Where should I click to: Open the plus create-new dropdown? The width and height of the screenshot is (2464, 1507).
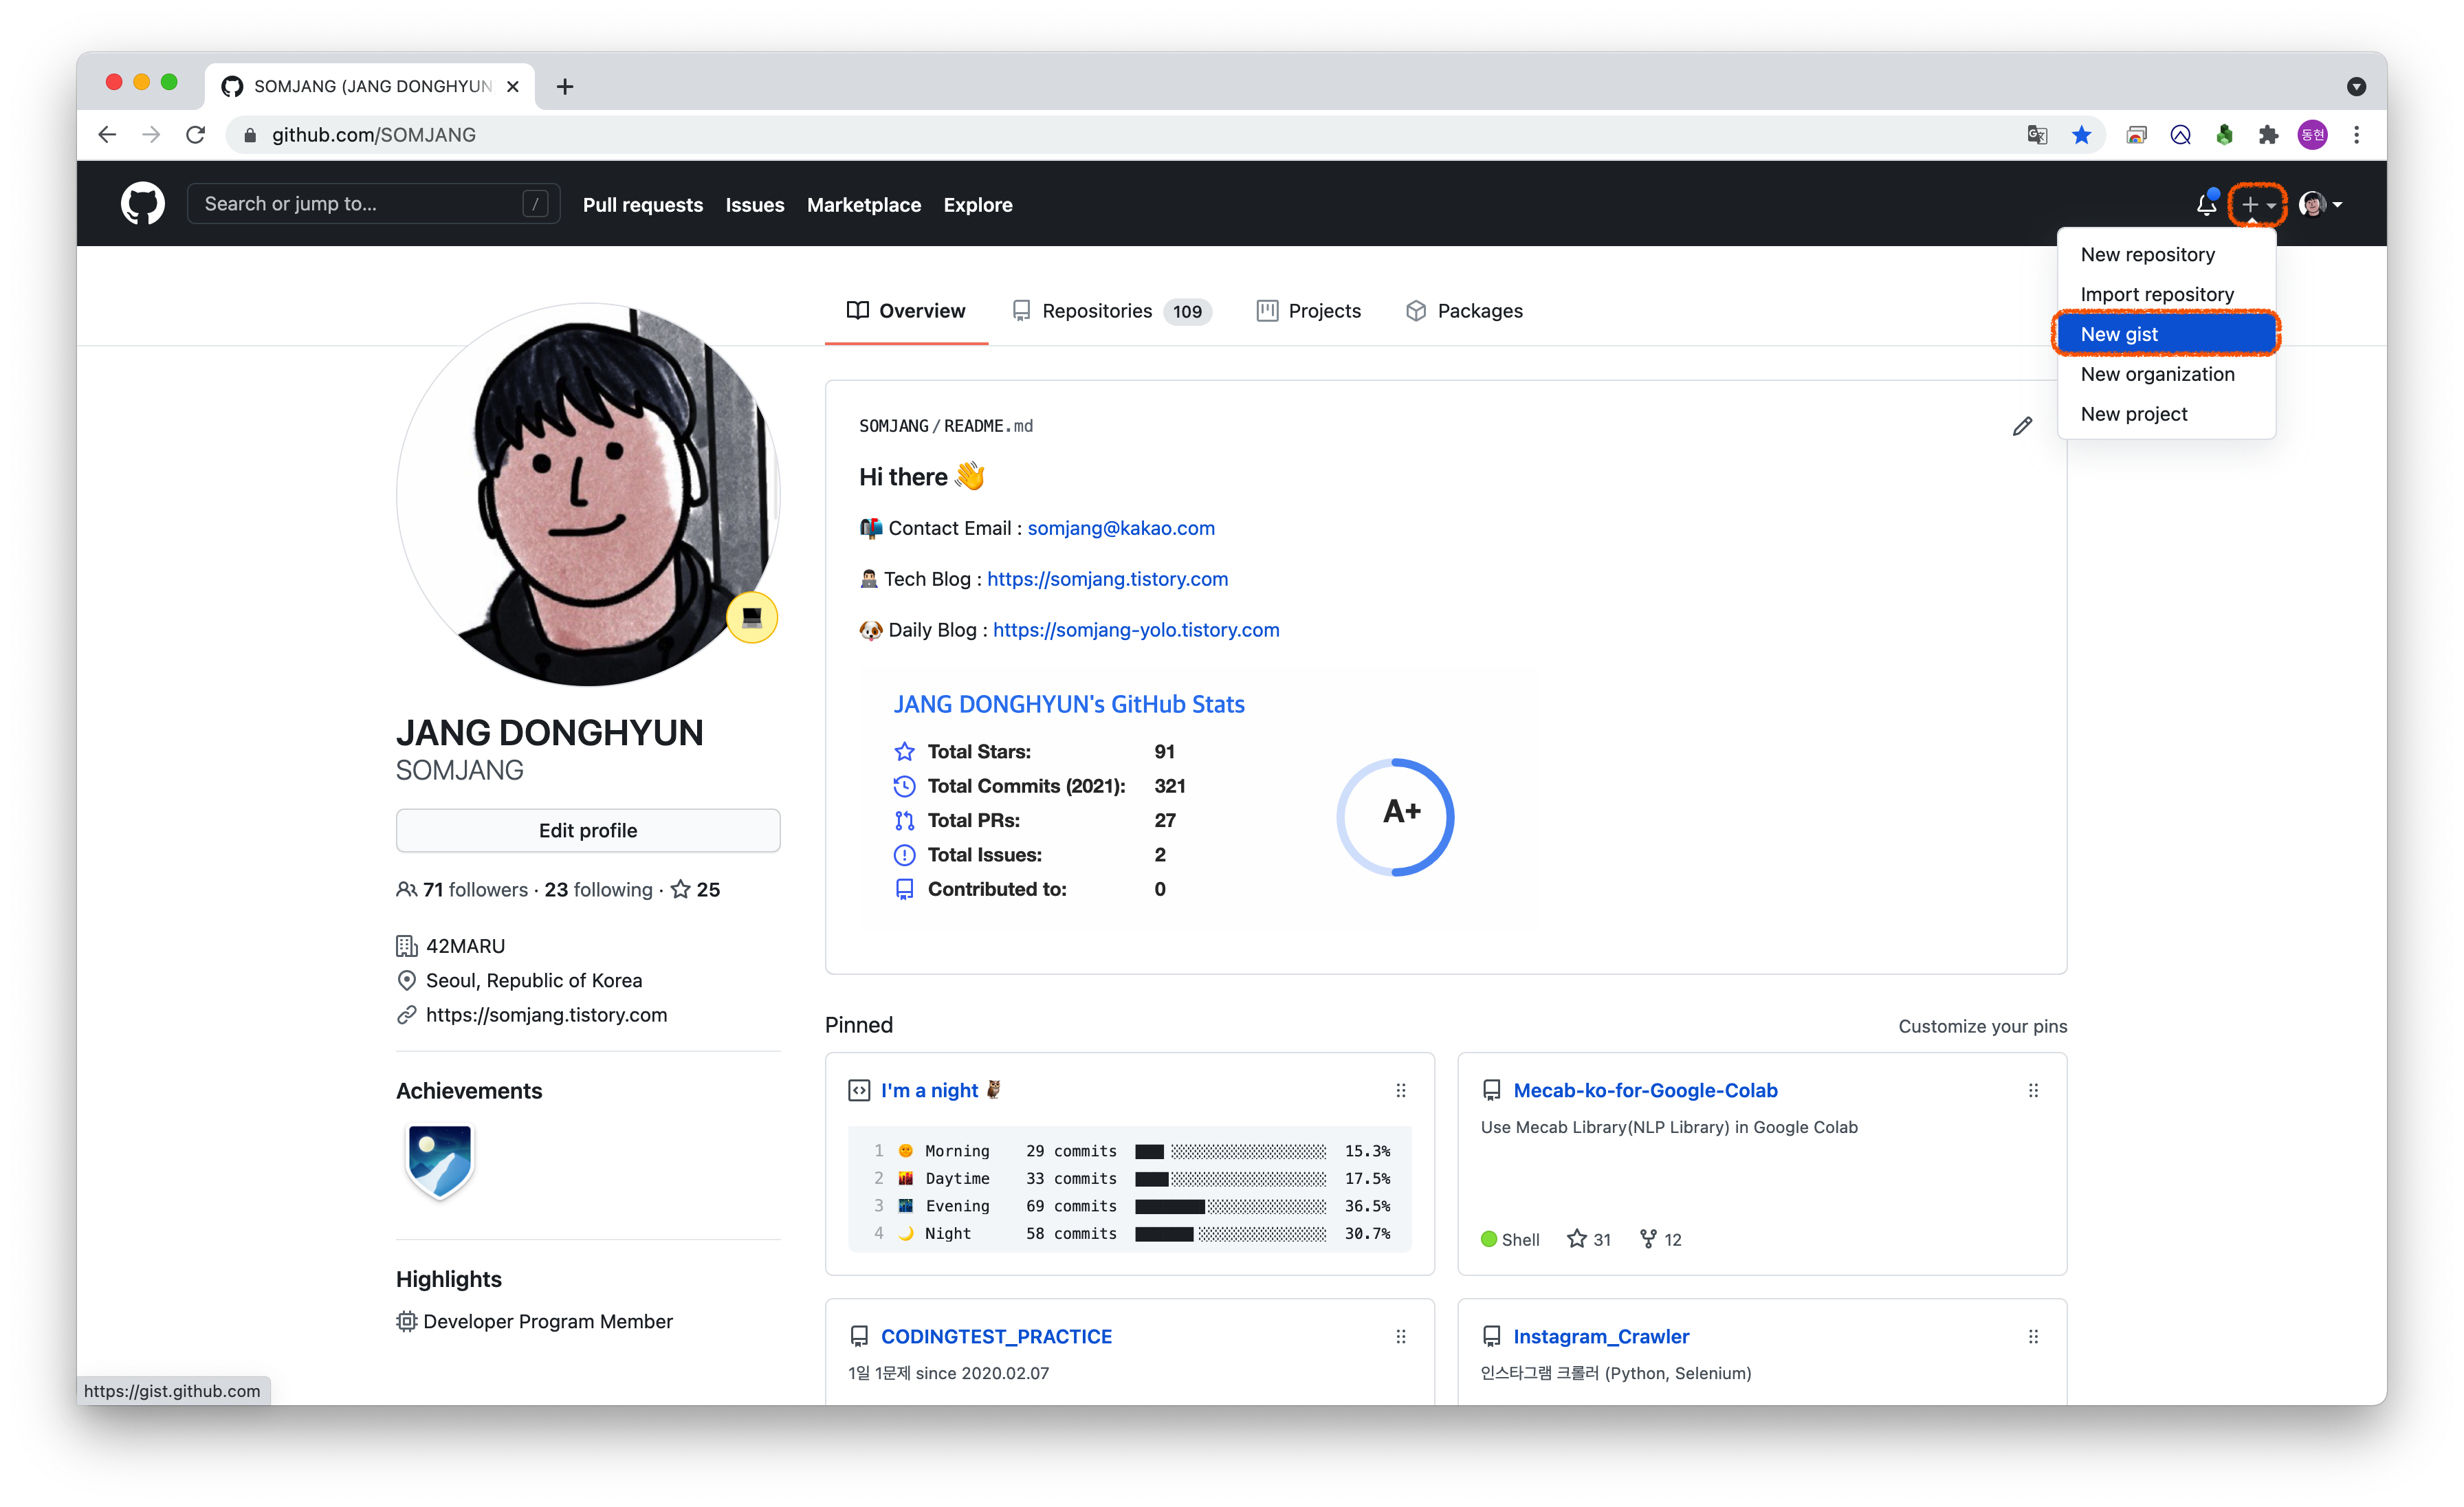click(2257, 204)
